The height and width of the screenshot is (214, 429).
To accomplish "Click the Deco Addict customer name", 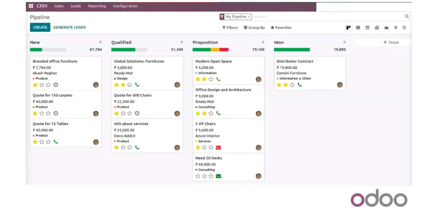I will [125, 136].
